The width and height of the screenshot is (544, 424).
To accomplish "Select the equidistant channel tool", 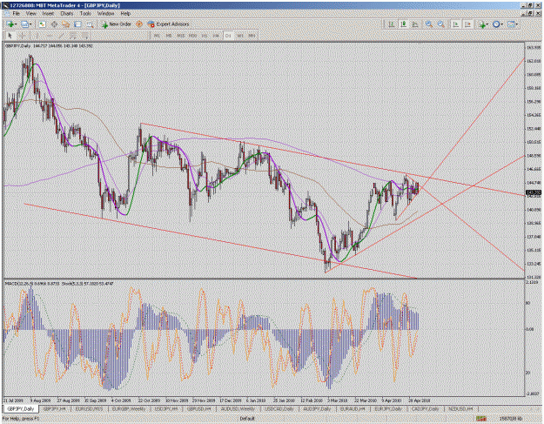I will [73, 36].
